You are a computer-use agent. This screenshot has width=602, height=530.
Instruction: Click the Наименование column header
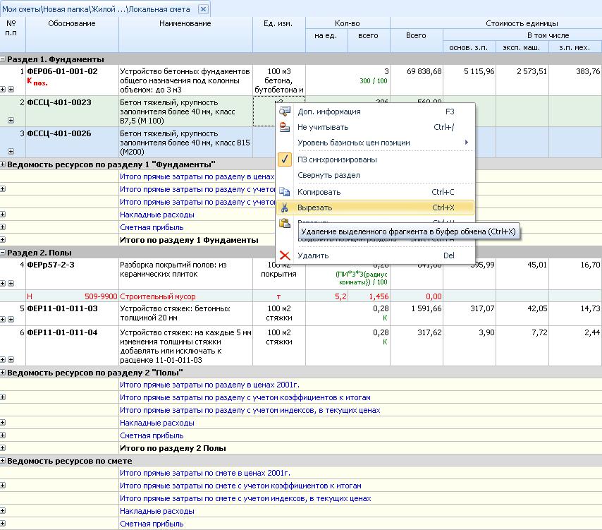tap(185, 24)
